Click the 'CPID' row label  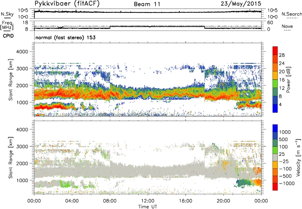tap(8, 36)
